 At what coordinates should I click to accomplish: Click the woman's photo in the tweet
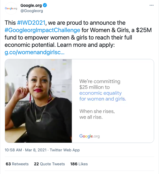click(39, 101)
